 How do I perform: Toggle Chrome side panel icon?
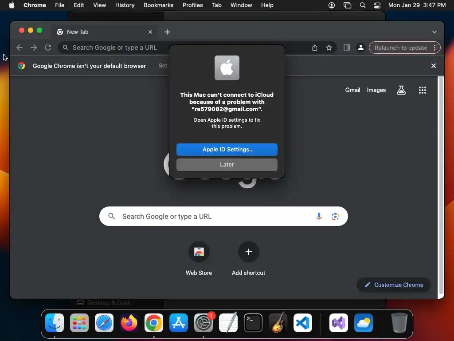(347, 48)
